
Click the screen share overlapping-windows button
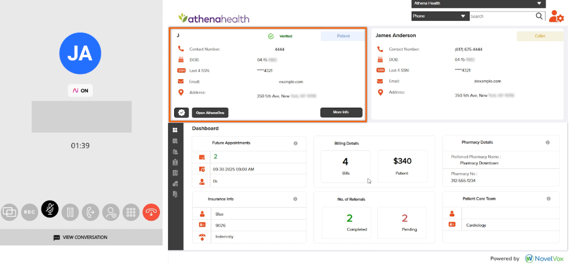coord(9,212)
